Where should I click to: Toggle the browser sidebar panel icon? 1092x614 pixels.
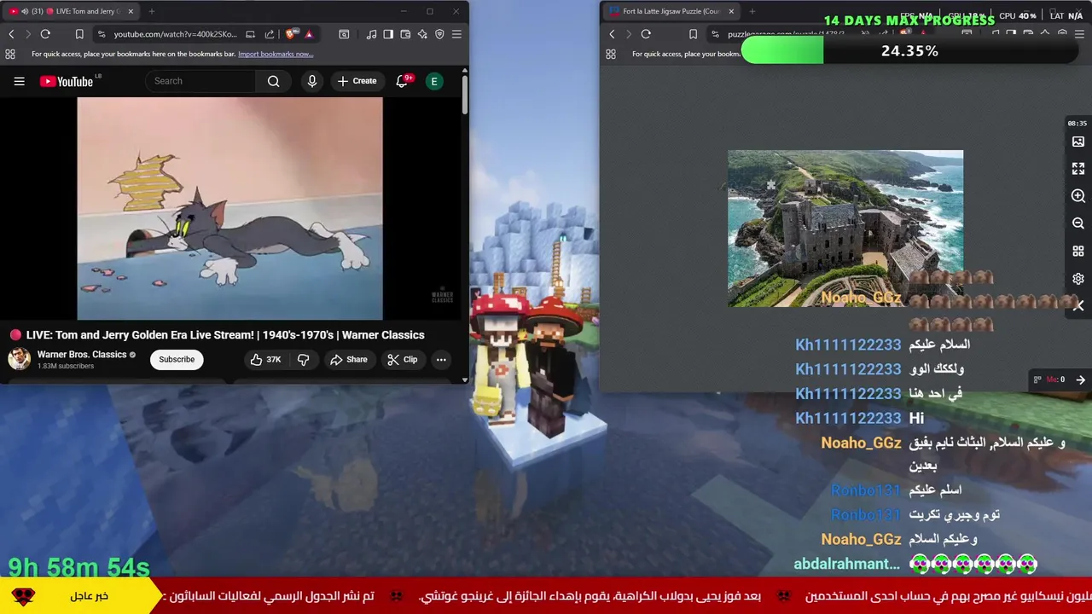(x=388, y=34)
